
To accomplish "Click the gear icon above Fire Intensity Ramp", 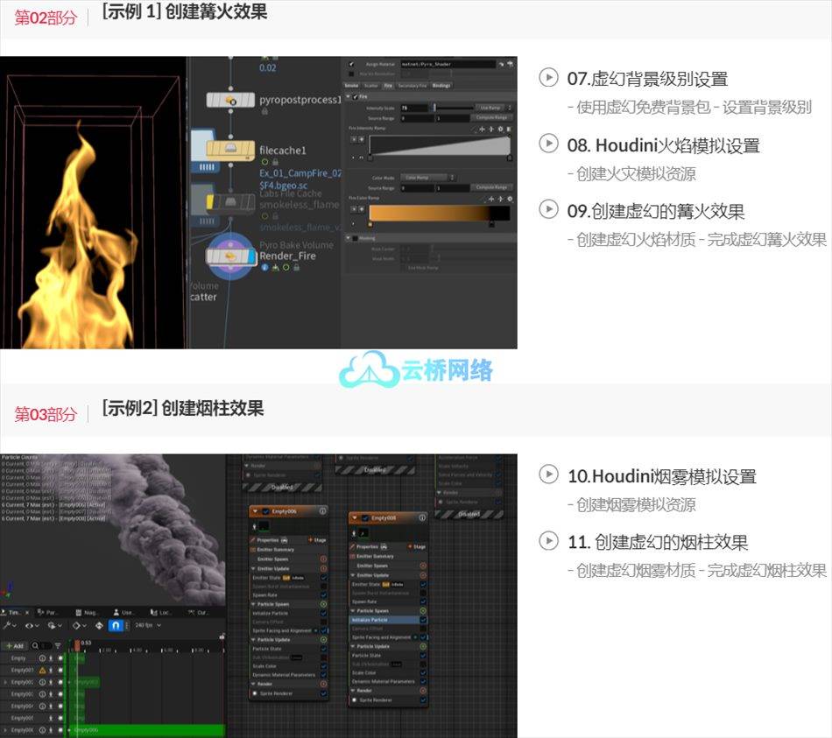I will tap(500, 129).
